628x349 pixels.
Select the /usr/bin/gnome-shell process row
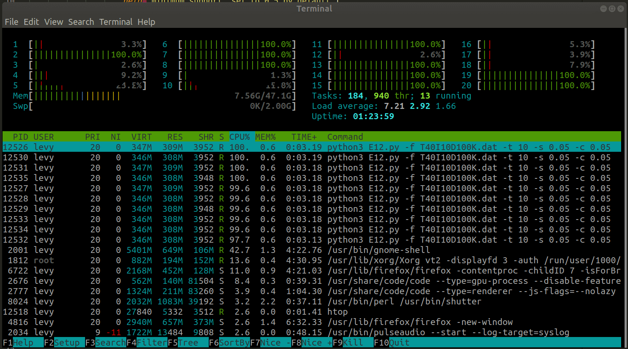[312, 250]
